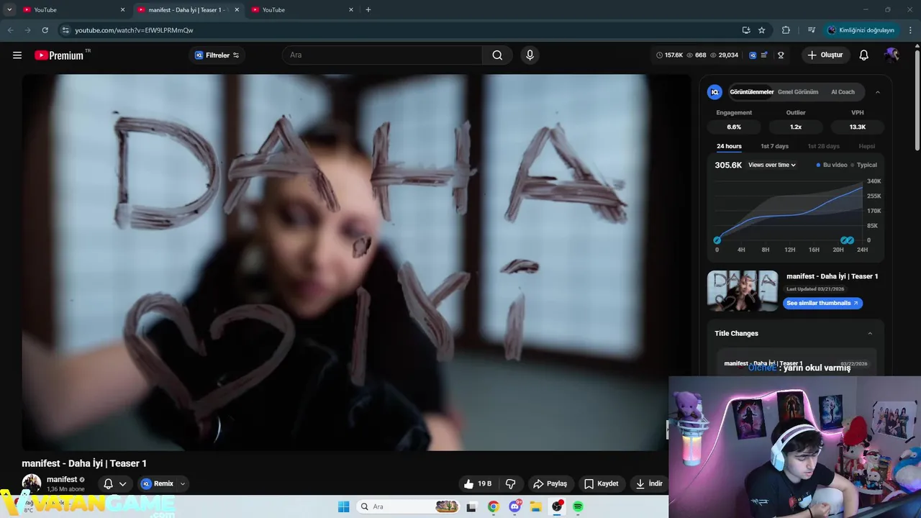Open the Windows Start button
This screenshot has width=921, height=518.
pos(344,506)
